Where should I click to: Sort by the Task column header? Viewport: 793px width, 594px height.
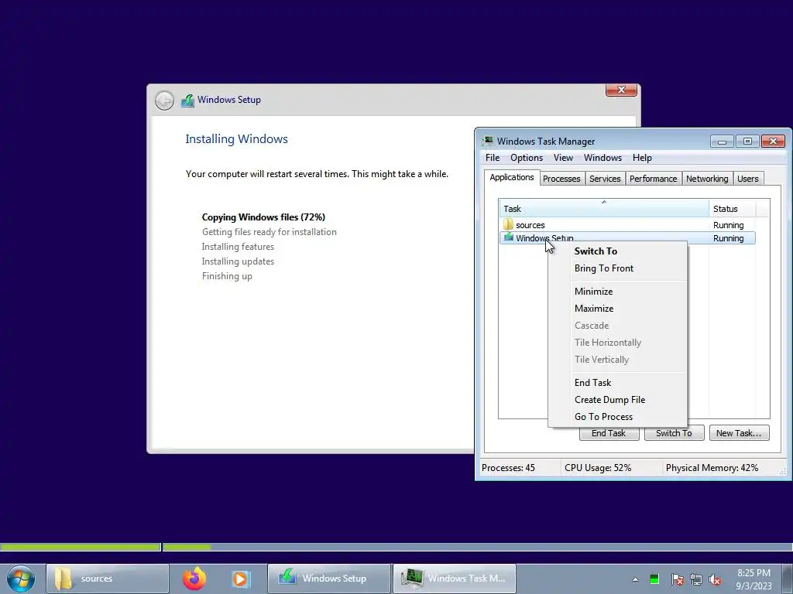tap(604, 209)
